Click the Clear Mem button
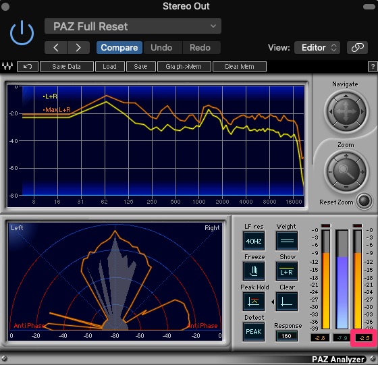This screenshot has width=378, height=365. pyautogui.click(x=240, y=67)
